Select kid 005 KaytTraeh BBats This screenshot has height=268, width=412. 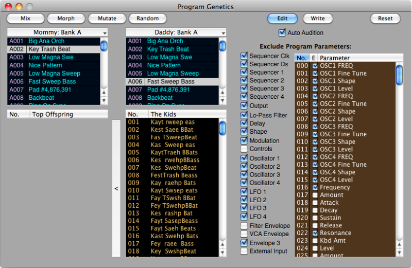pyautogui.click(x=174, y=153)
